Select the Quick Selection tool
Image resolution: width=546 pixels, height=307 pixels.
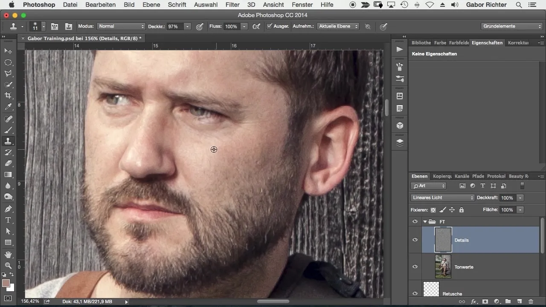[8, 84]
